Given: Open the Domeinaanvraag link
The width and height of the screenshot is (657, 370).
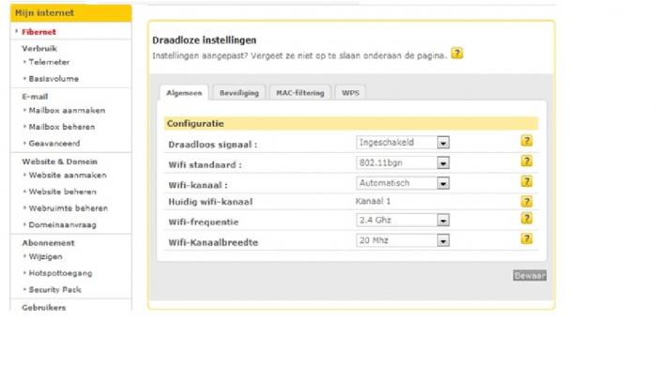Looking at the screenshot, I should [x=63, y=225].
